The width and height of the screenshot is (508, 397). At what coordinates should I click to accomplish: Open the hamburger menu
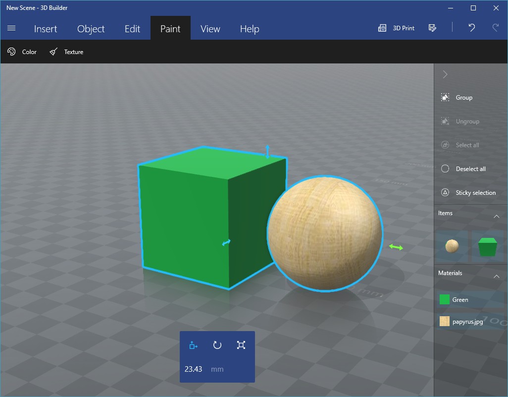tap(11, 28)
